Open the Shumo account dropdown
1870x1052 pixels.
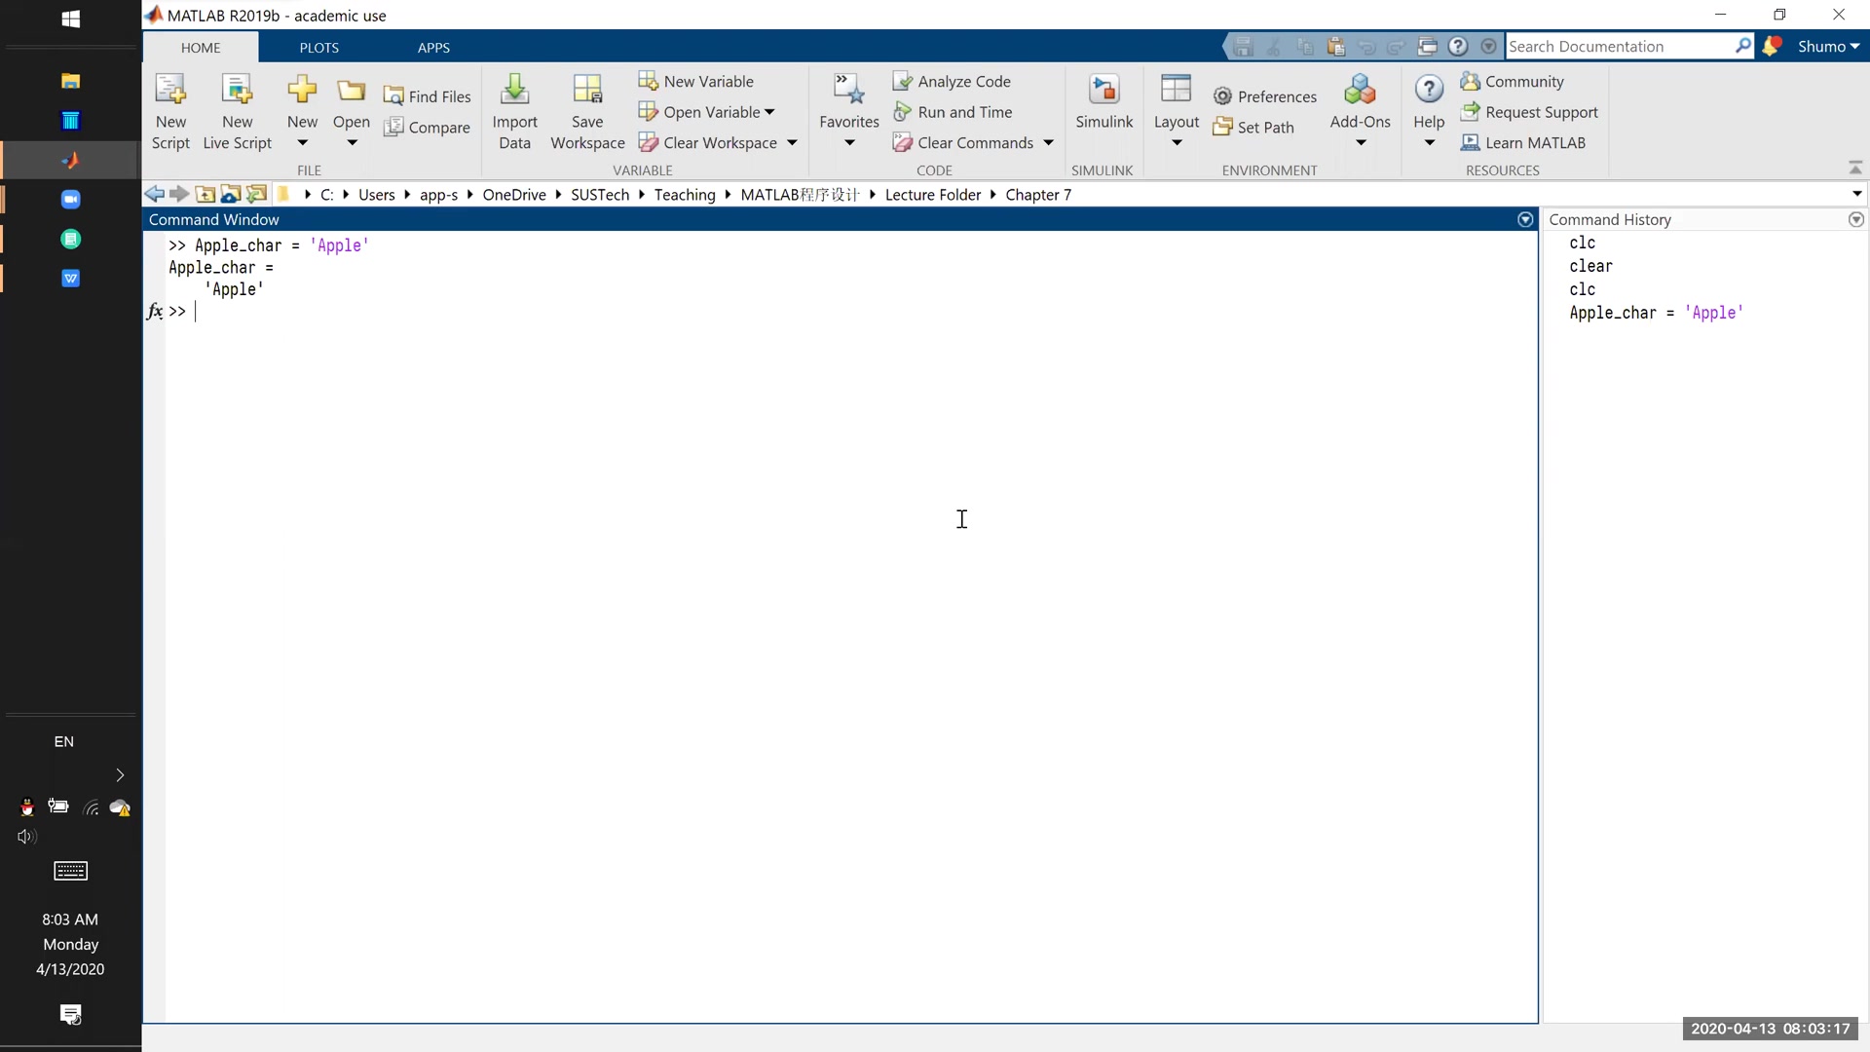pyautogui.click(x=1828, y=46)
